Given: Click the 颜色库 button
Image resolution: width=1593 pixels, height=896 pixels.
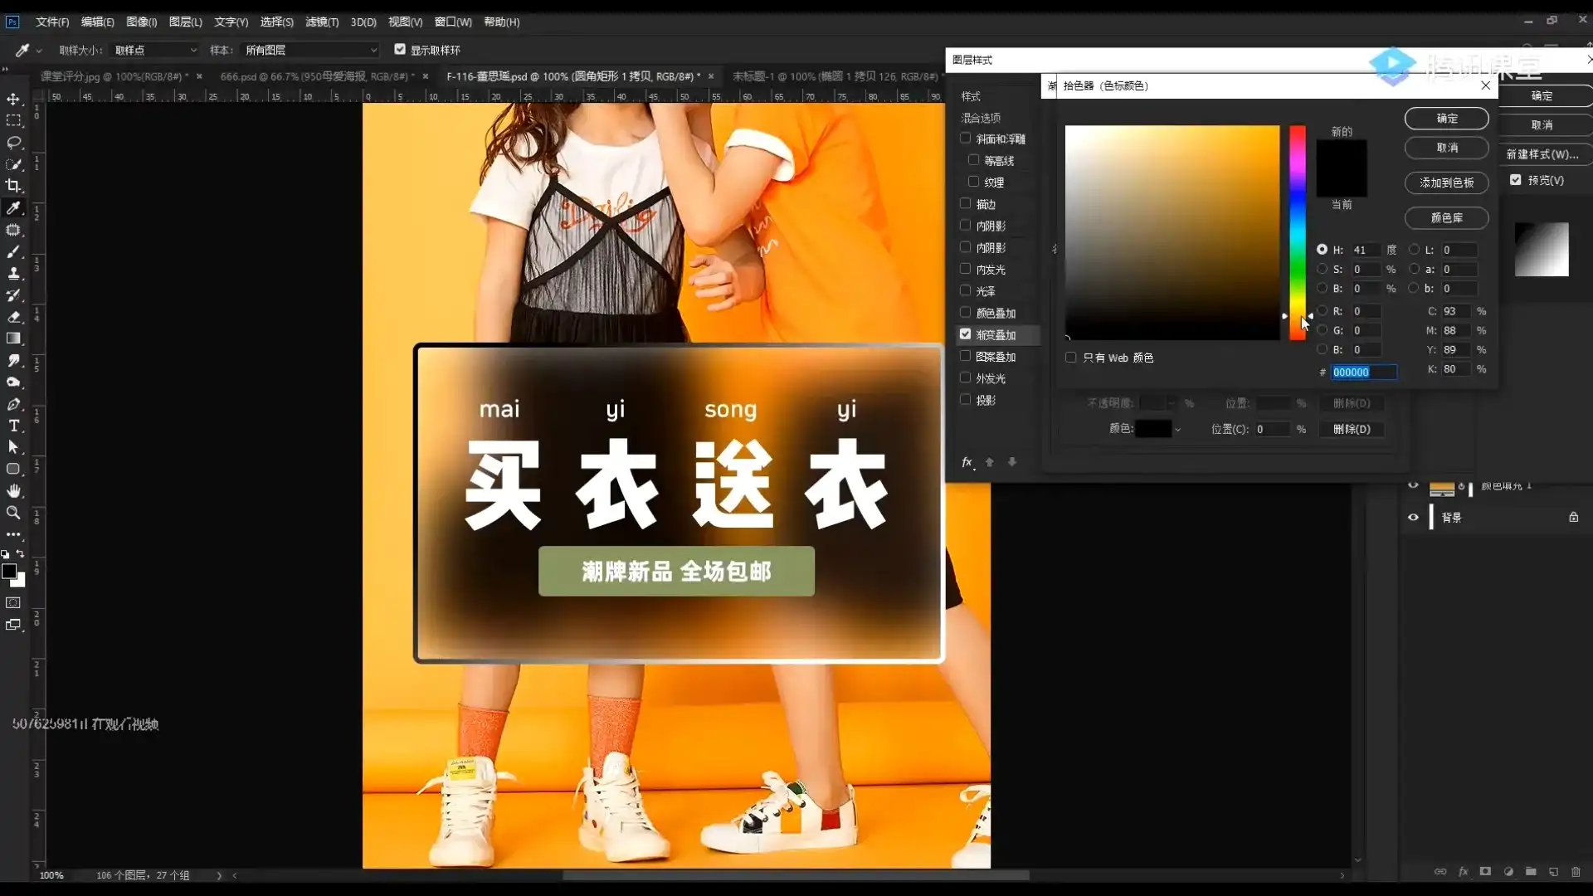Looking at the screenshot, I should (x=1445, y=217).
